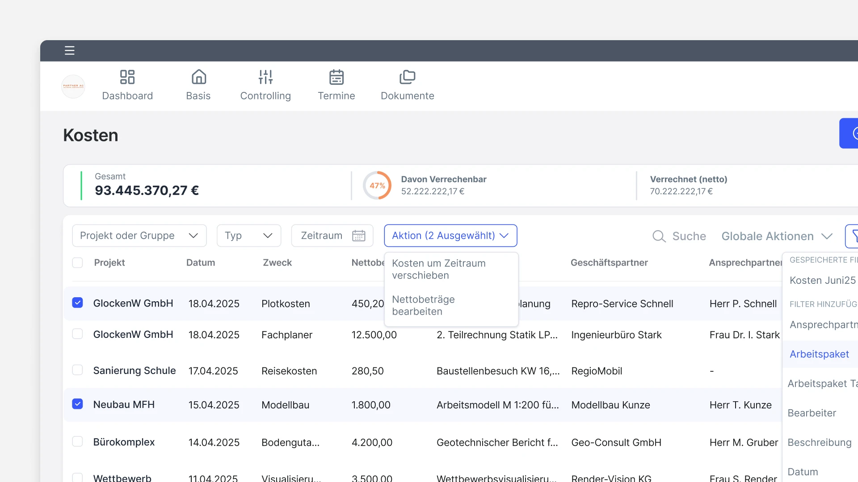Viewport: 858px width, 482px height.
Task: Open the hamburger menu icon
Action: point(69,50)
